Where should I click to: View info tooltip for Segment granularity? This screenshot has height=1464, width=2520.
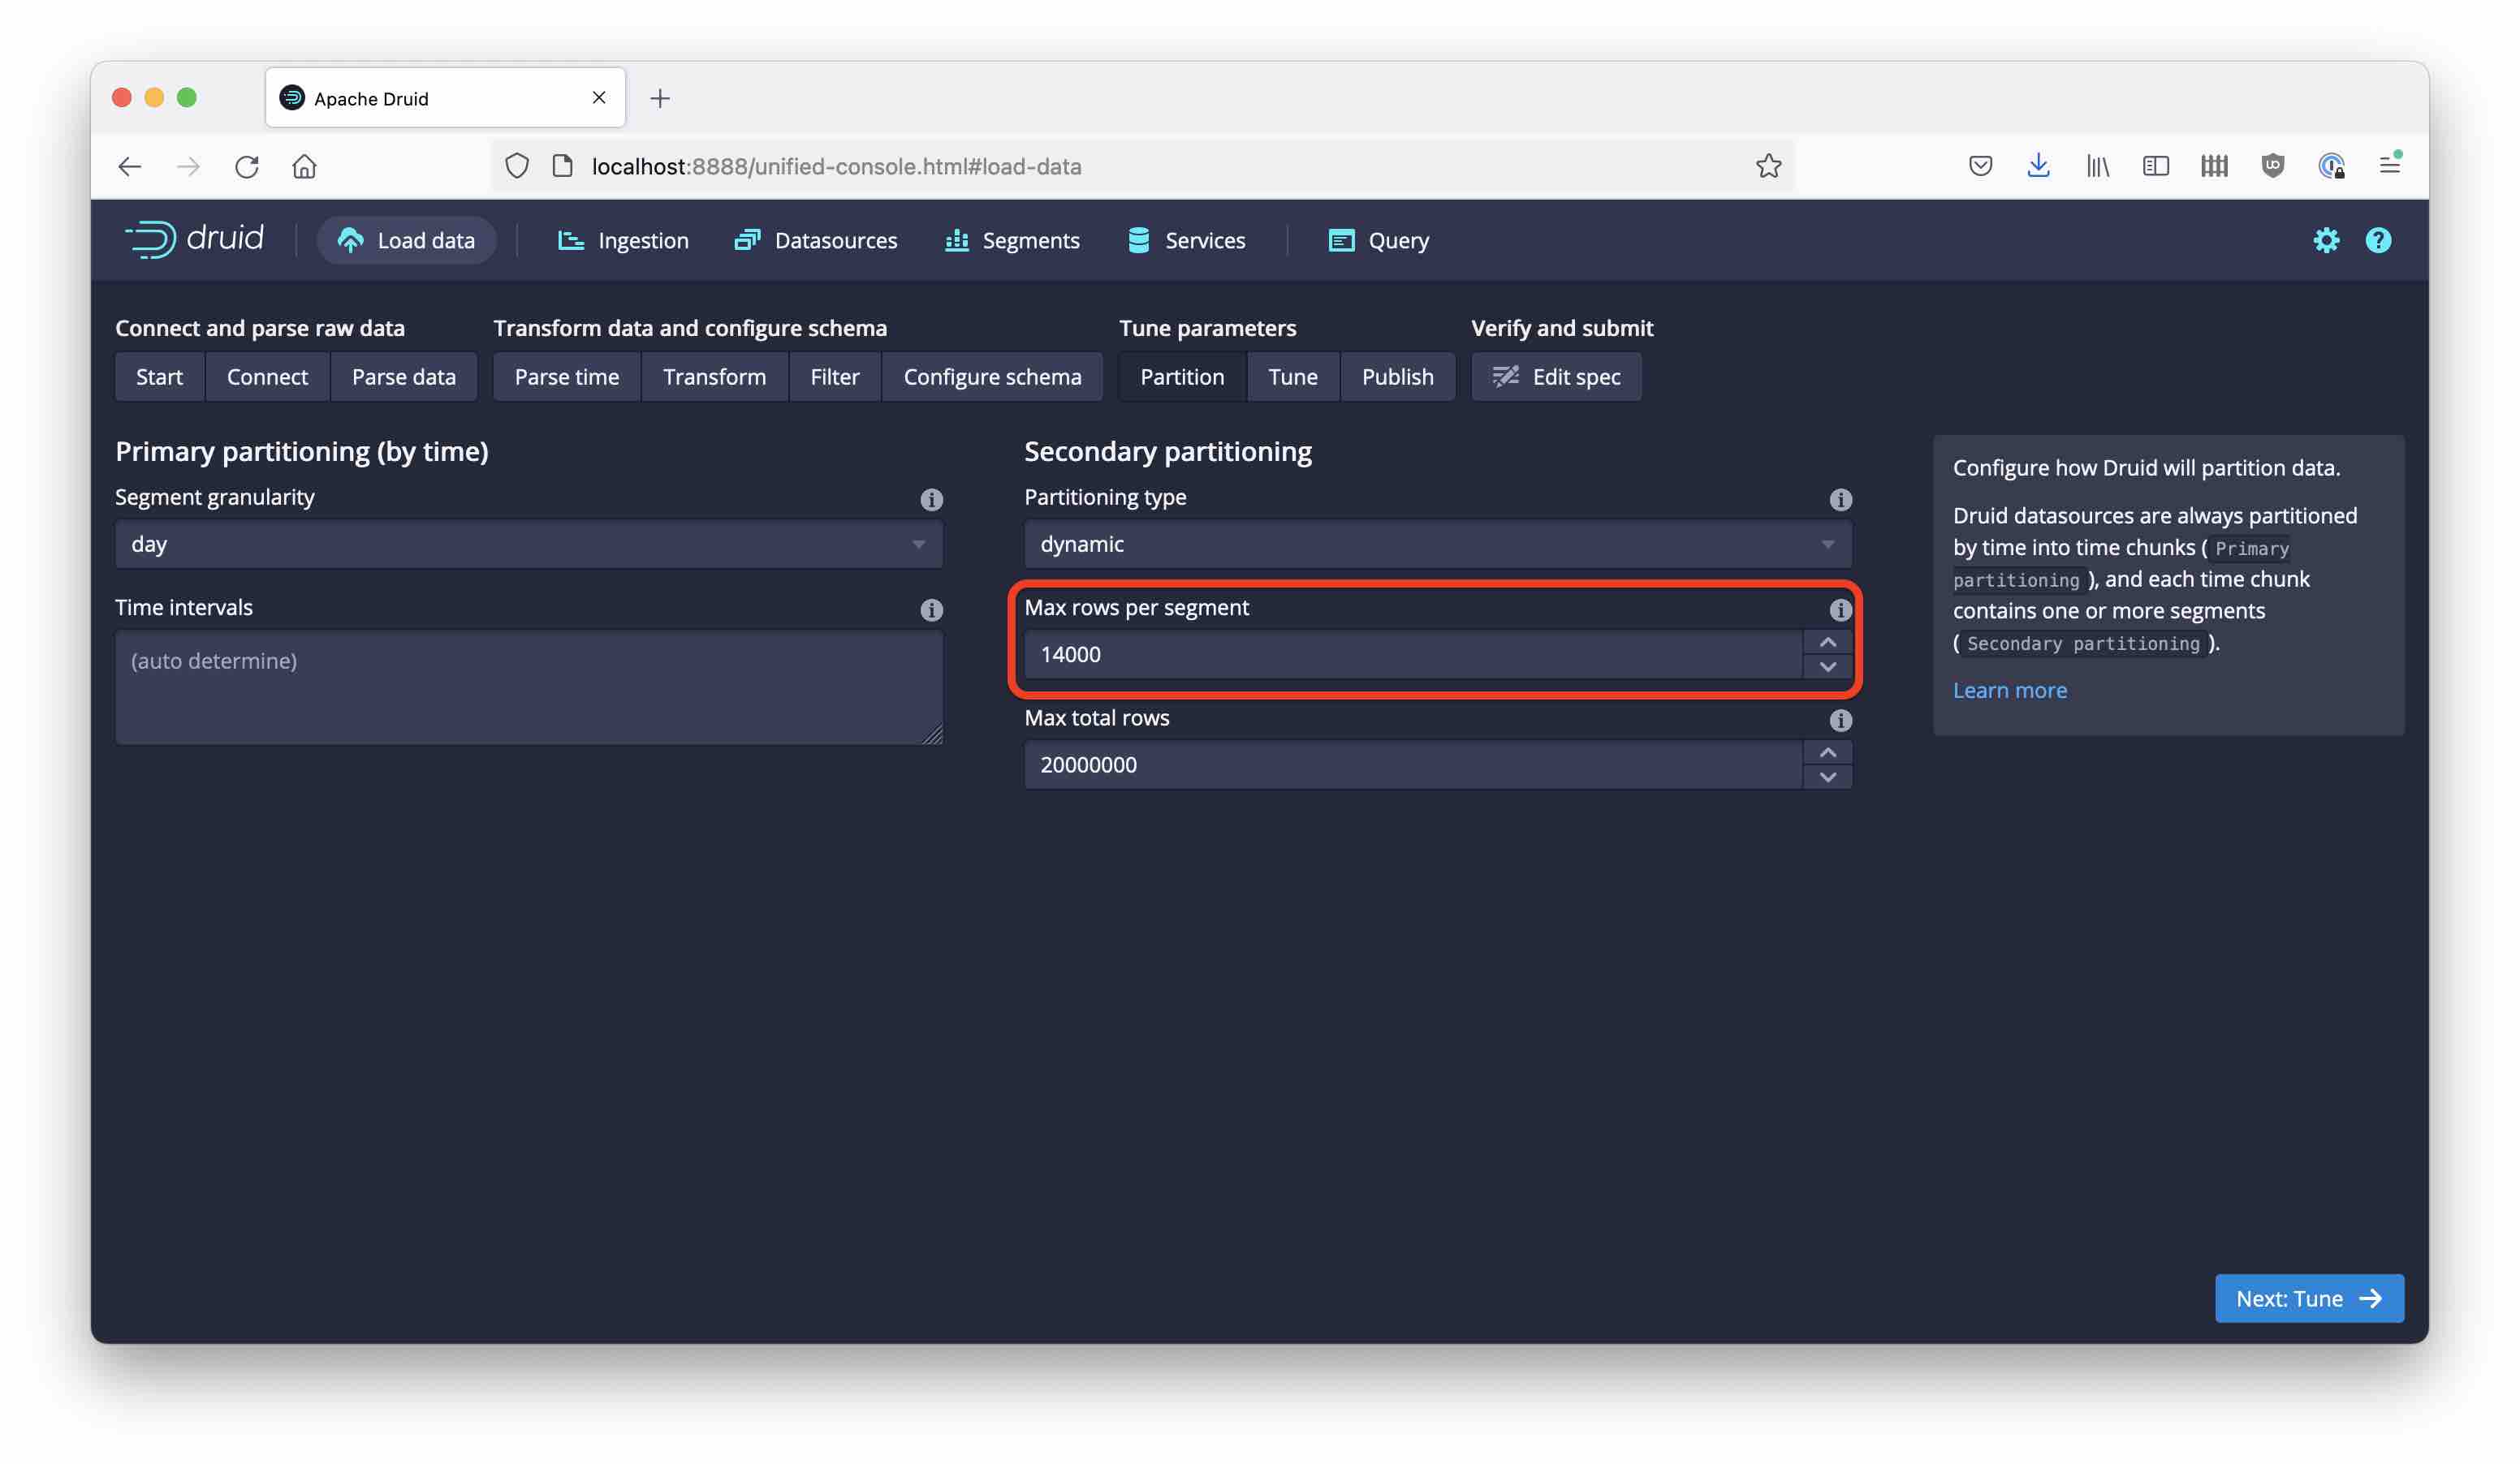click(932, 500)
